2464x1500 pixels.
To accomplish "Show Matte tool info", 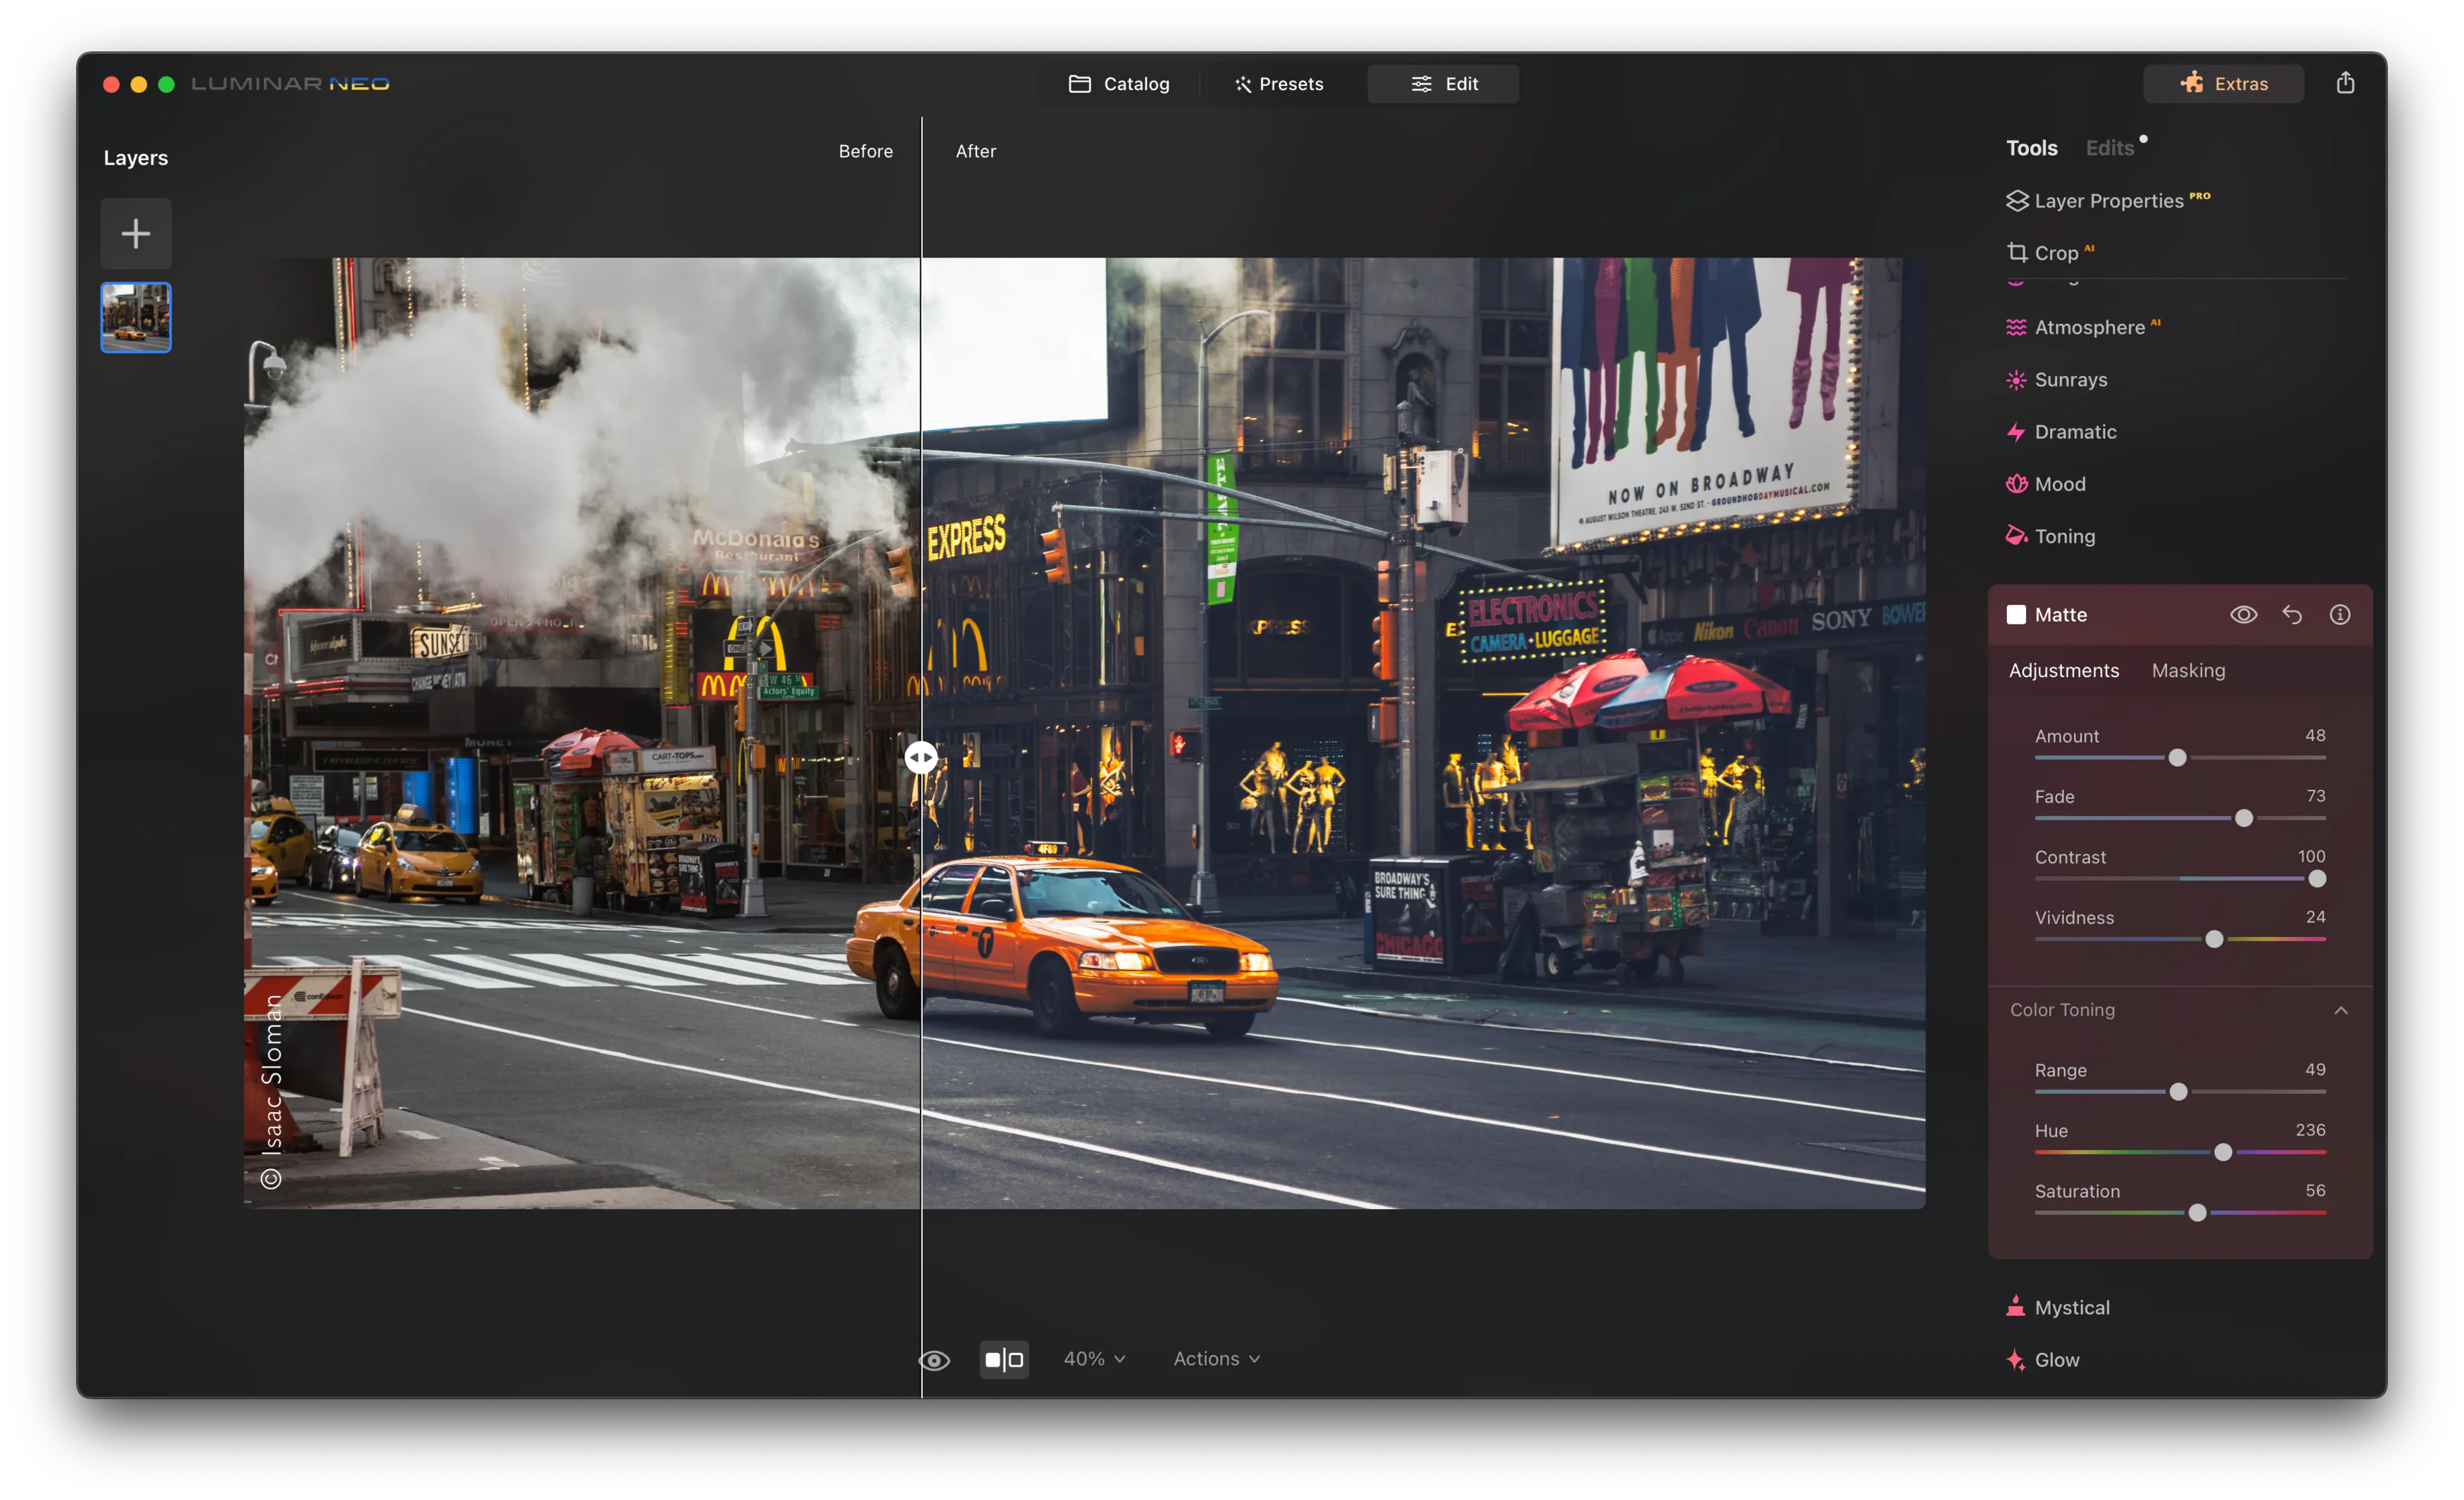I will pos(2339,615).
